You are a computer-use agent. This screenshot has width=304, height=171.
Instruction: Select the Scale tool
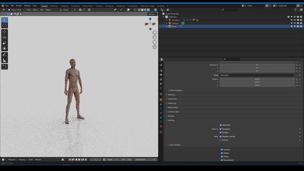tap(4, 43)
